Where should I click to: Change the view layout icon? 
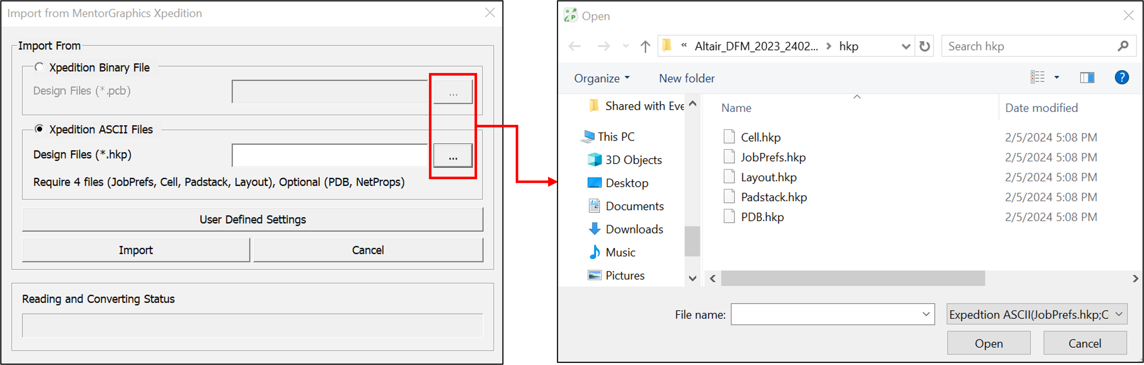click(1037, 77)
